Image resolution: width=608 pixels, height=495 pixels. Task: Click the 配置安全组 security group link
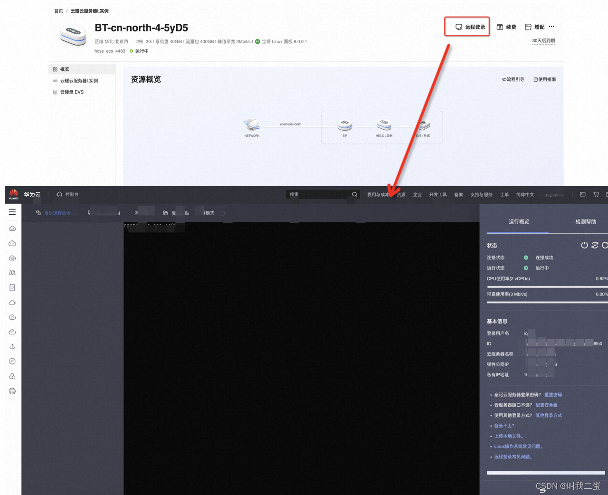pos(546,405)
